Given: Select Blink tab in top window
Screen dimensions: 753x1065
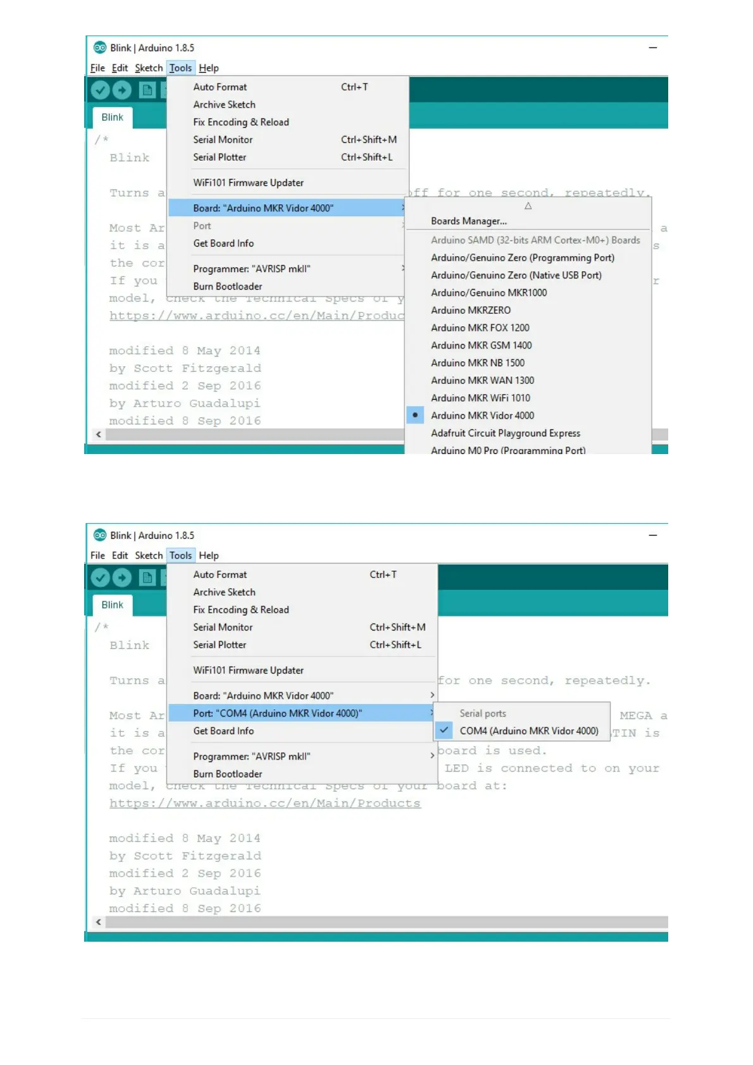Looking at the screenshot, I should pos(113,117).
